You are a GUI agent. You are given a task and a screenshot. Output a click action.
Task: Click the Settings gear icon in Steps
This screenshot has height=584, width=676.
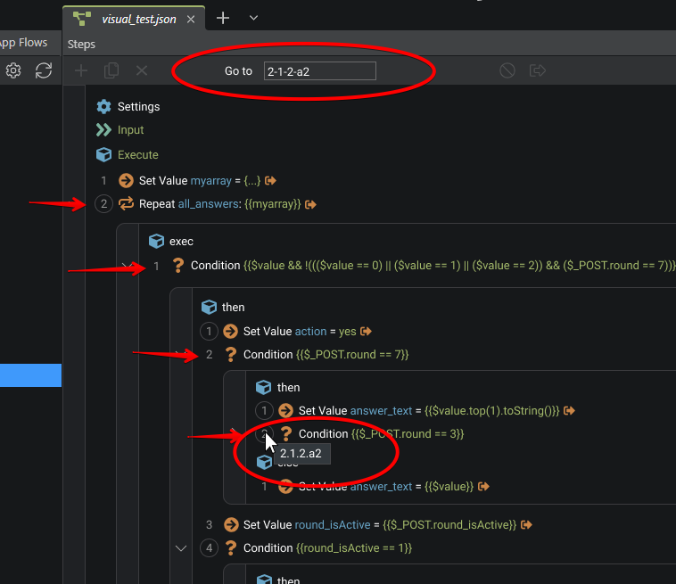[103, 107]
